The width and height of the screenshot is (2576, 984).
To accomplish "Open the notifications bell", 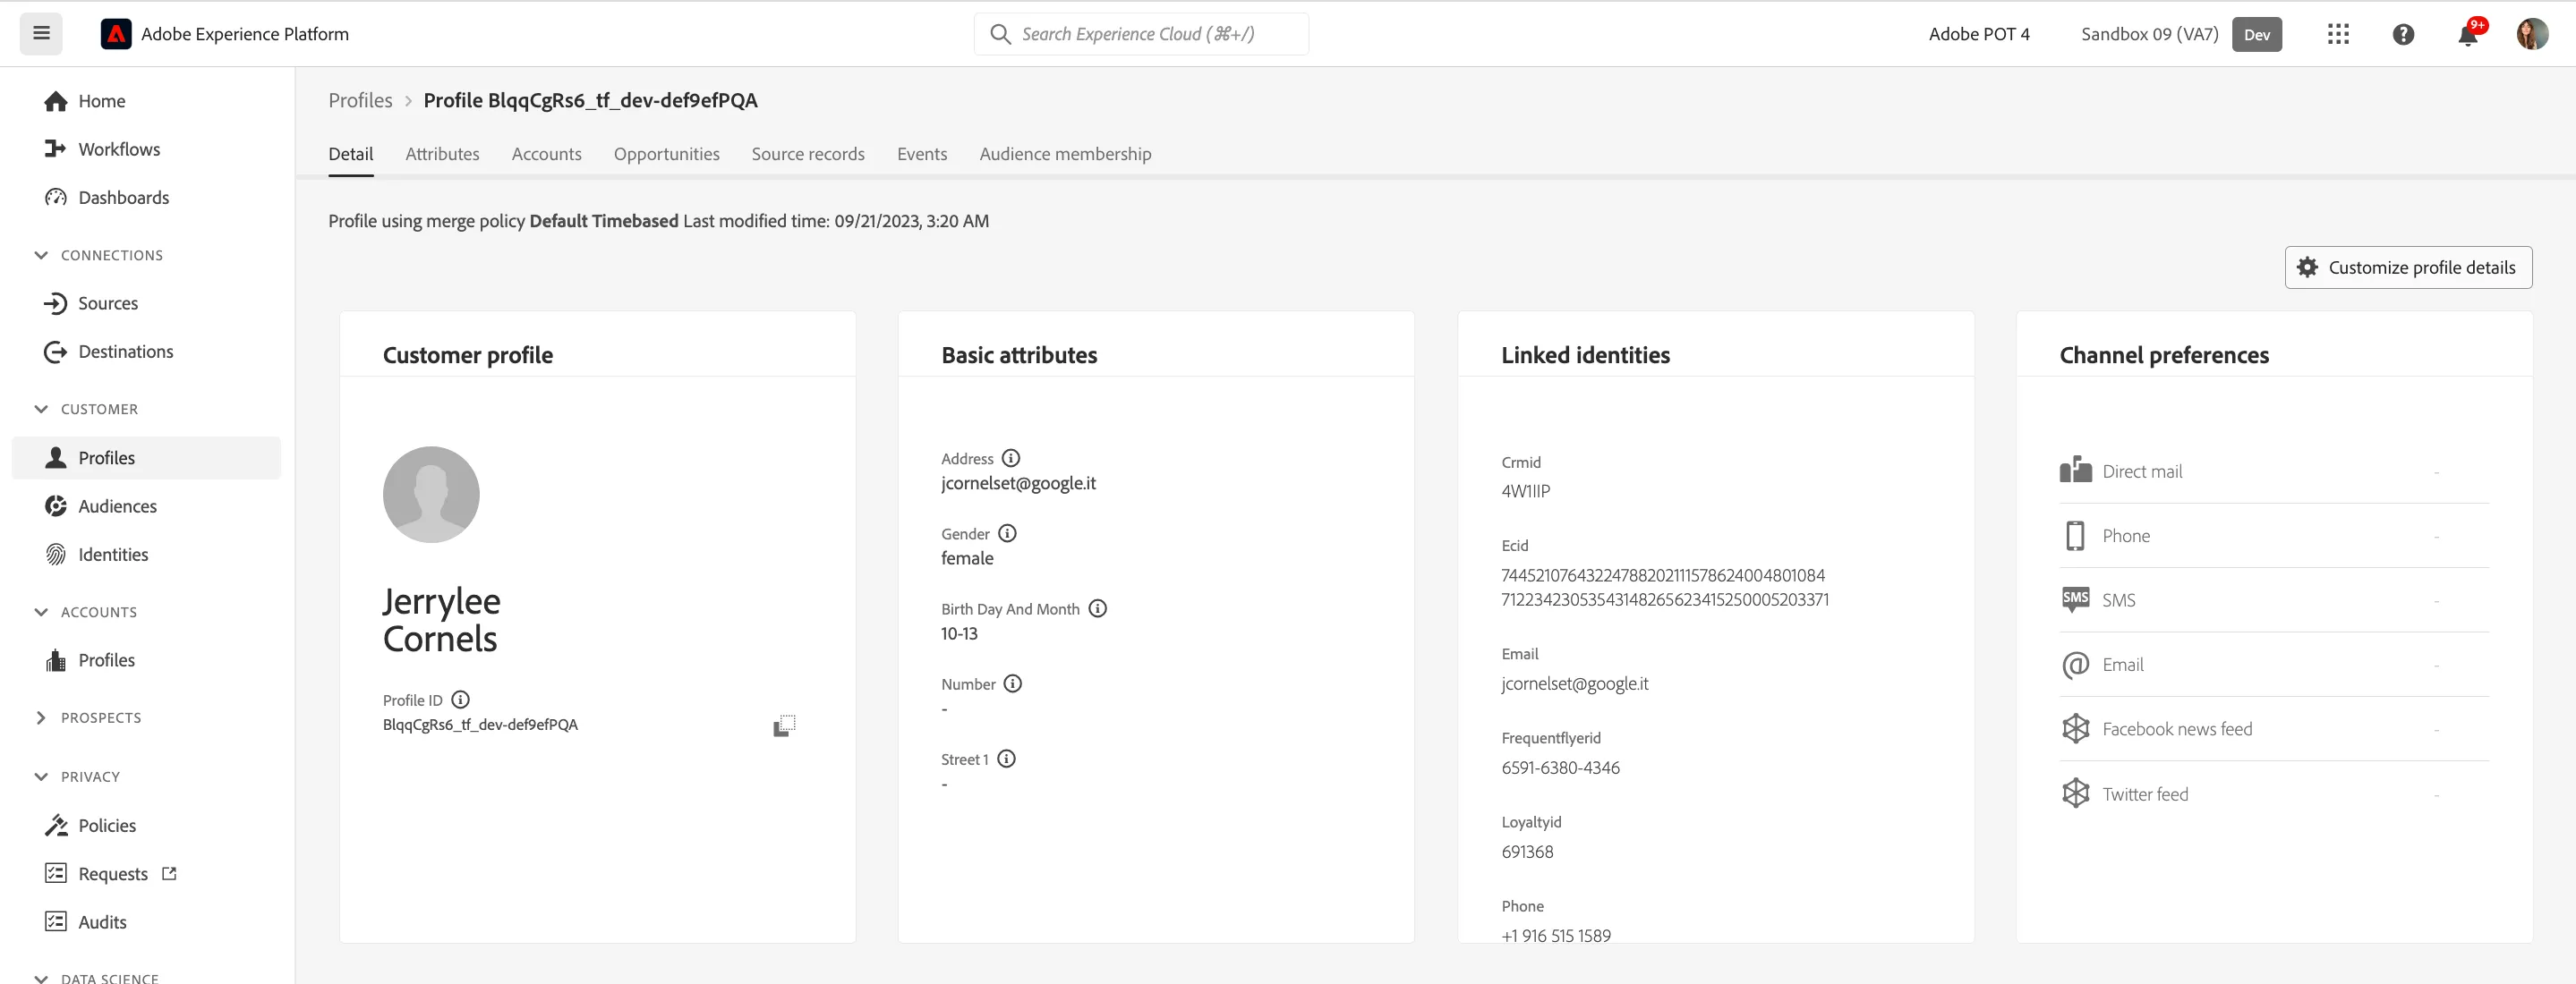I will point(2468,34).
